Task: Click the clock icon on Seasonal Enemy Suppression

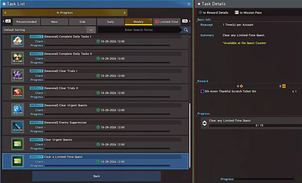Action: coord(98,127)
